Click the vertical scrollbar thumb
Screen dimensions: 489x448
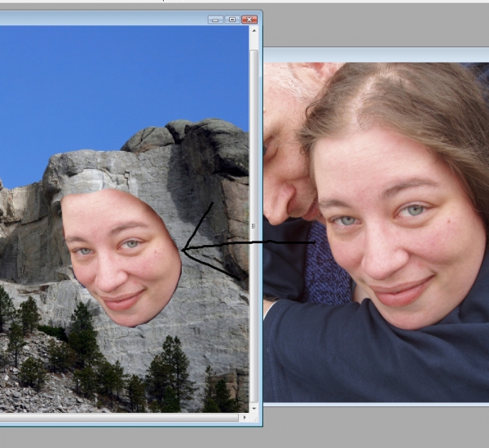pyautogui.click(x=253, y=226)
